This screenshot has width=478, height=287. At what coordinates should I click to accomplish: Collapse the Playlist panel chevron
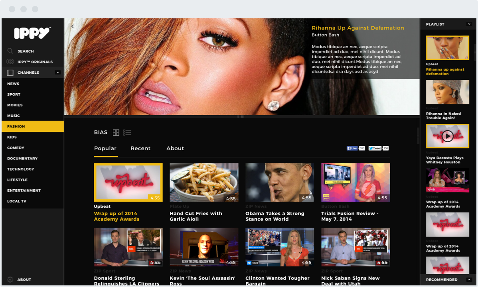469,24
